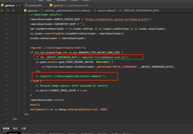The image size is (193, 134).
Task: Click the bookmark icon in the editor toolbar
Action: pyautogui.click(x=8, y=11)
